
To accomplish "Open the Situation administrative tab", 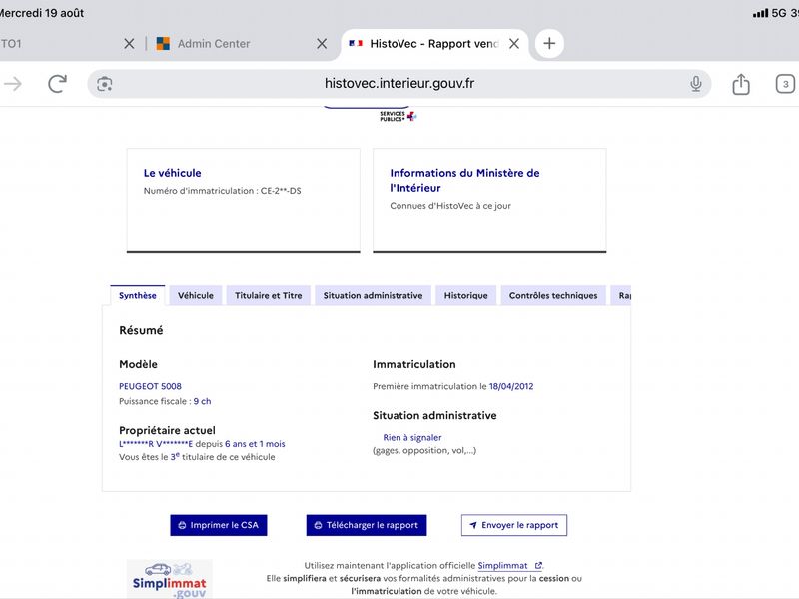I will (x=373, y=295).
